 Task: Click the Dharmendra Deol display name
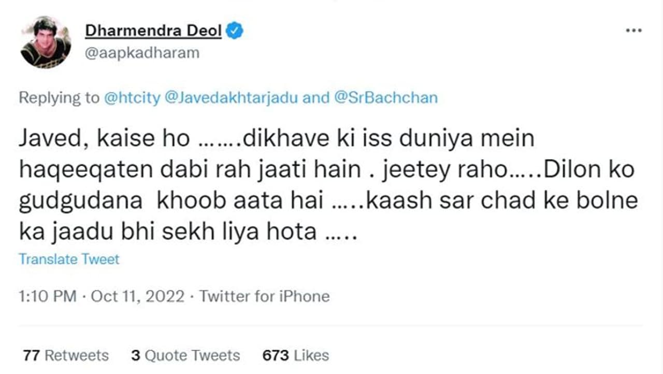click(153, 31)
